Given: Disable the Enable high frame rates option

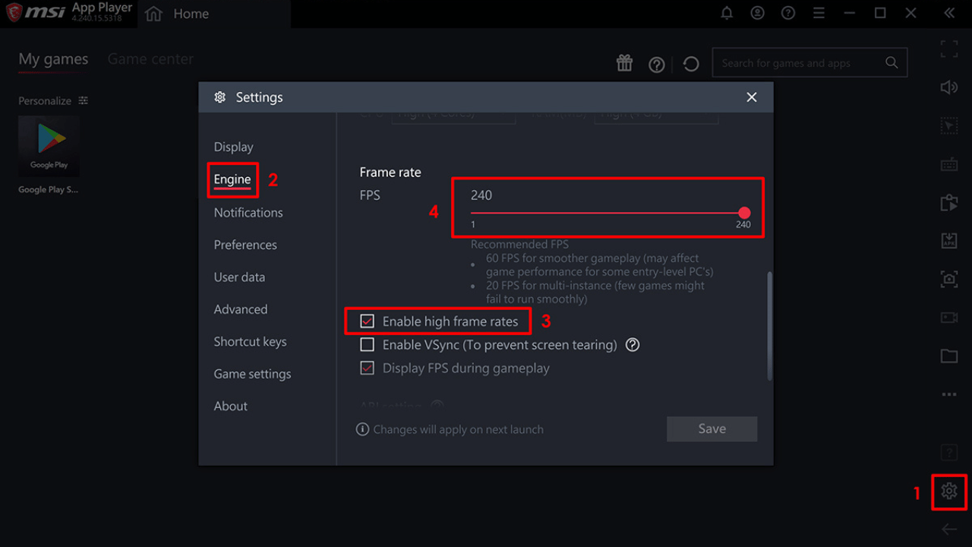Looking at the screenshot, I should (368, 321).
